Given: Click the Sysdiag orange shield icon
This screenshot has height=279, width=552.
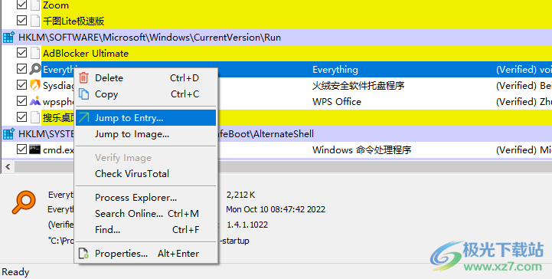Looking at the screenshot, I should 35,85.
